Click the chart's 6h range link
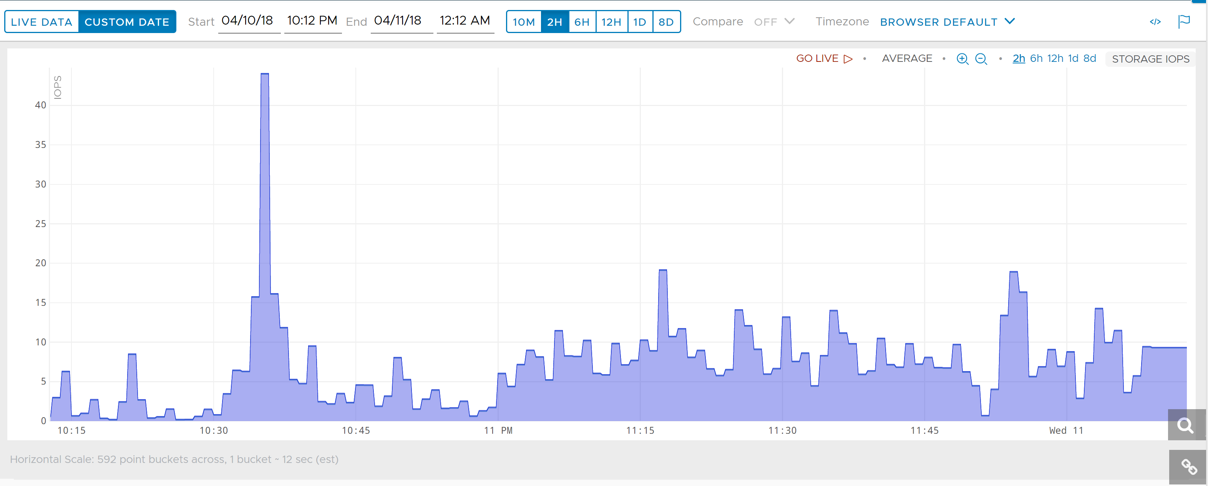Screen dimensions: 1208x486 click(1036, 59)
